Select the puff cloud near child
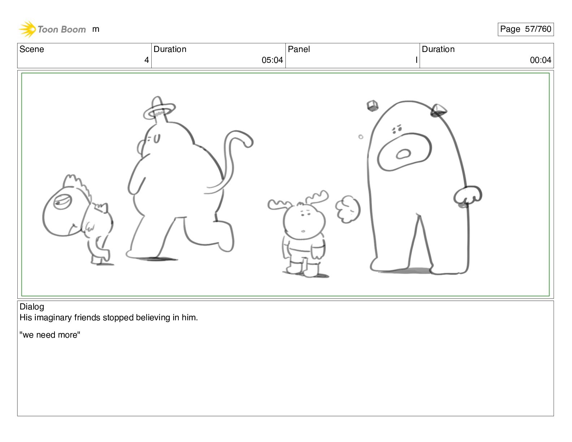572x442 pixels. (x=348, y=209)
